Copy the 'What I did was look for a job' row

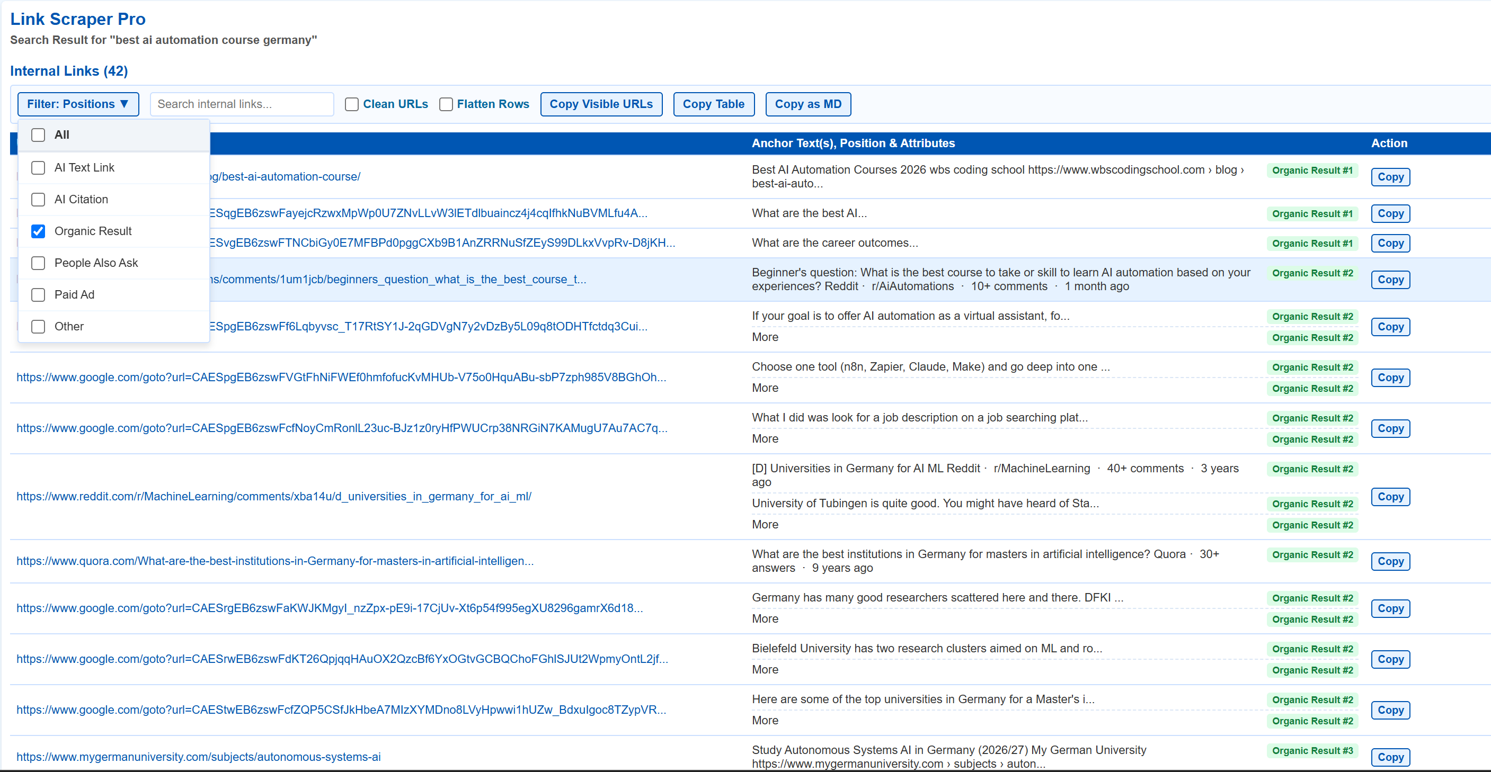click(x=1390, y=428)
